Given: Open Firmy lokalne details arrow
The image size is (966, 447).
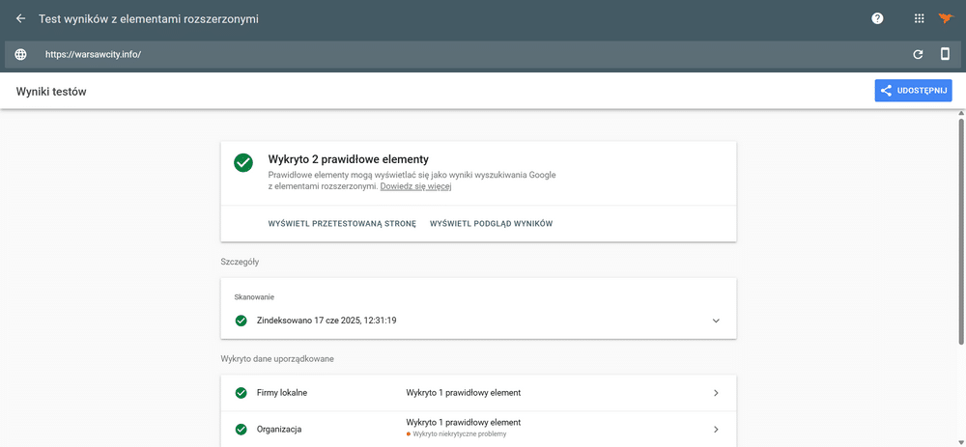Looking at the screenshot, I should [x=716, y=393].
